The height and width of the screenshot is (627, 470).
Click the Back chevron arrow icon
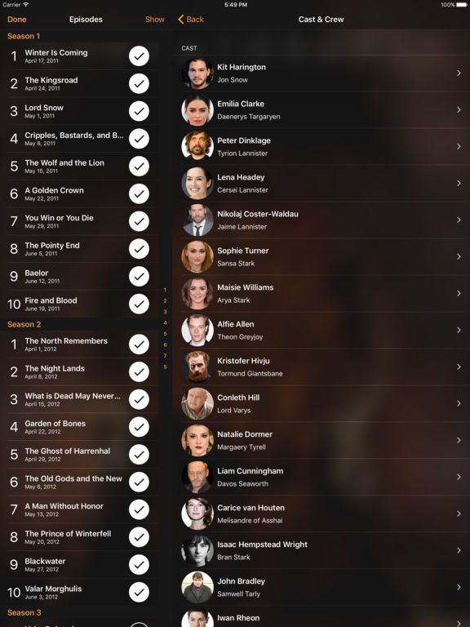(180, 20)
